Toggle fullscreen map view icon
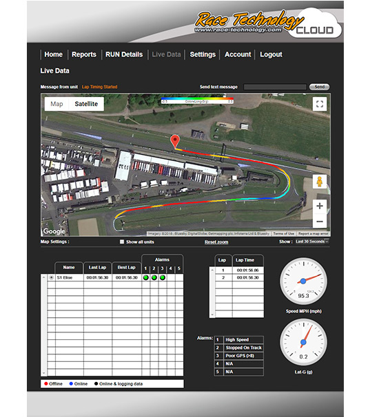The image size is (370, 417). pyautogui.click(x=320, y=104)
